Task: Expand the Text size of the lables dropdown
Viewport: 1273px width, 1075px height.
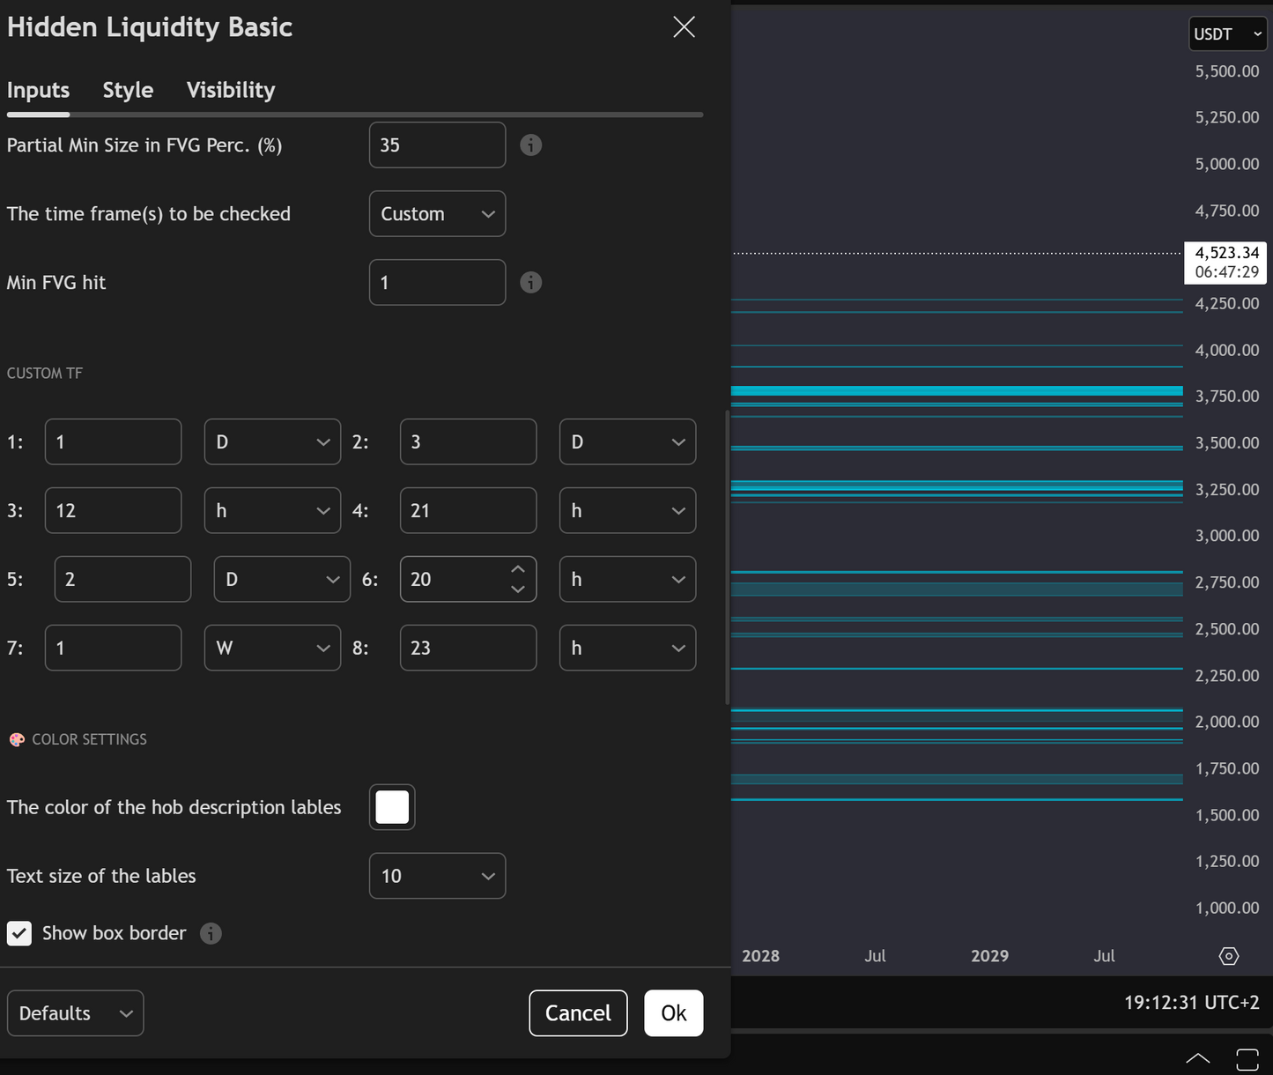Action: pyautogui.click(x=437, y=876)
